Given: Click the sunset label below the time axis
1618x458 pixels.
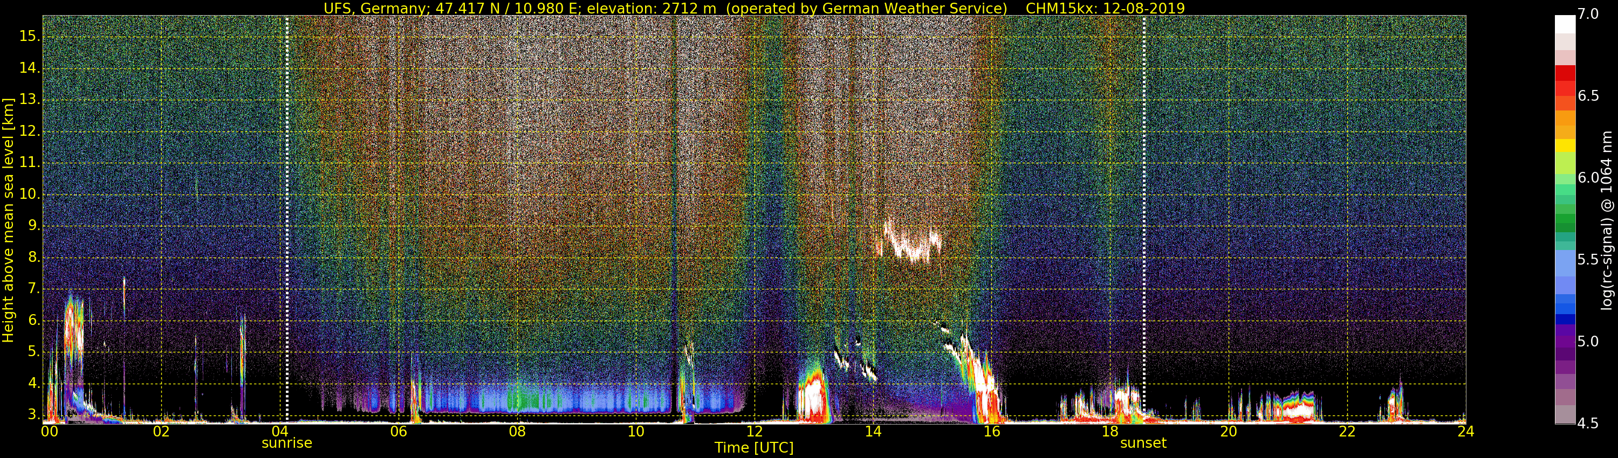Looking at the screenshot, I should (1143, 443).
